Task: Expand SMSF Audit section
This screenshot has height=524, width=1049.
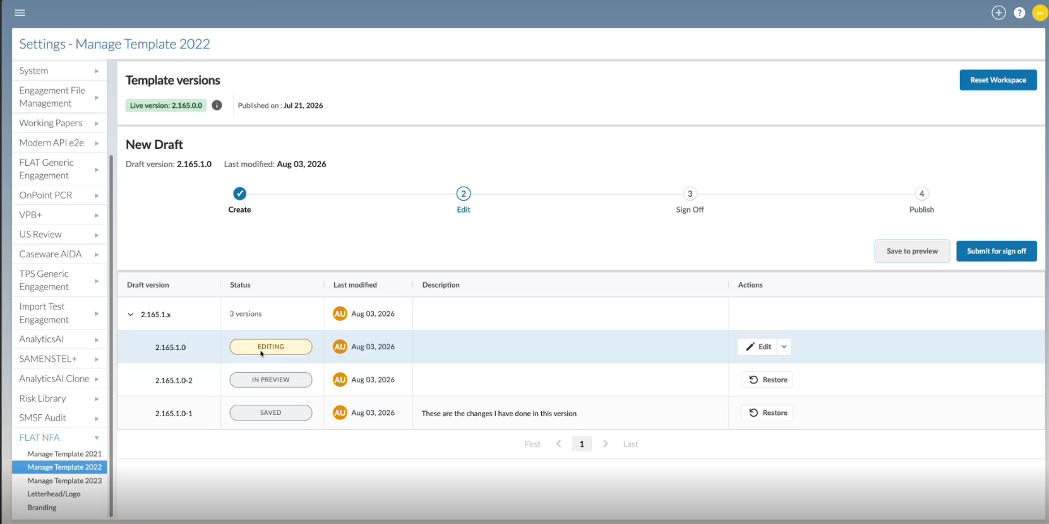Action: tap(59, 418)
